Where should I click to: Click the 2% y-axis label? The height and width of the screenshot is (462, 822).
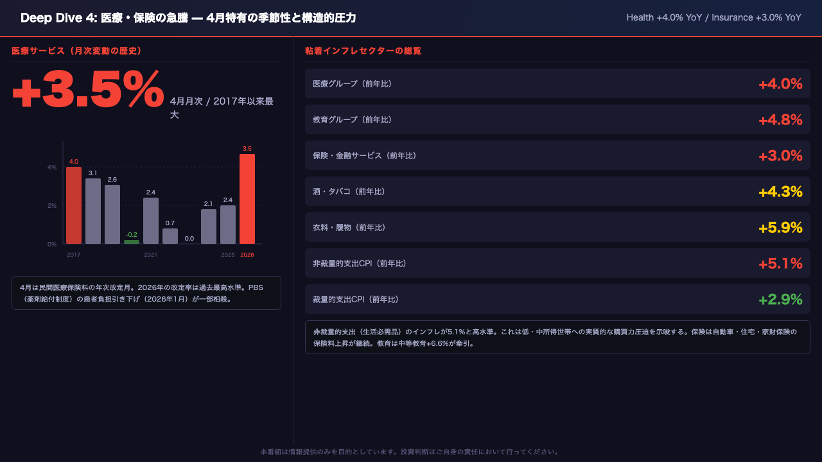pyautogui.click(x=52, y=206)
